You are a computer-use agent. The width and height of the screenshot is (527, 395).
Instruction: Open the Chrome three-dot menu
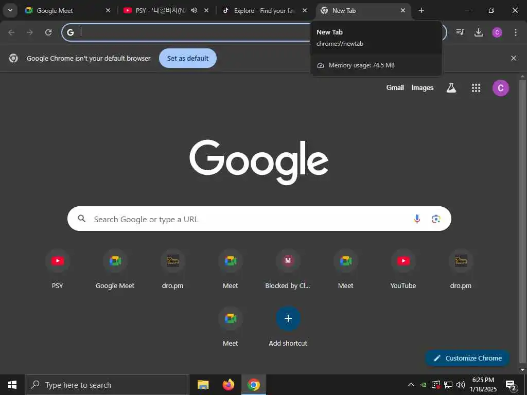point(516,32)
